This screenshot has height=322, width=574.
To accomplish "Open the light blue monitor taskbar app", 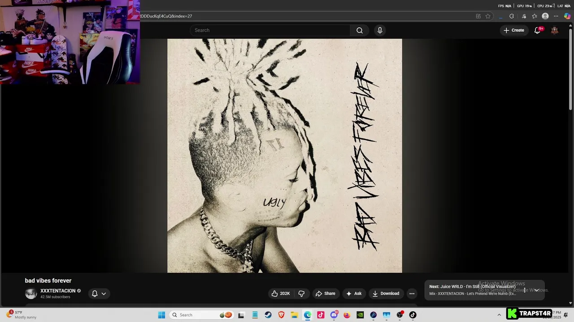I will pyautogui.click(x=387, y=315).
